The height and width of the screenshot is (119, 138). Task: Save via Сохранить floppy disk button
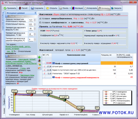(x=37, y=8)
